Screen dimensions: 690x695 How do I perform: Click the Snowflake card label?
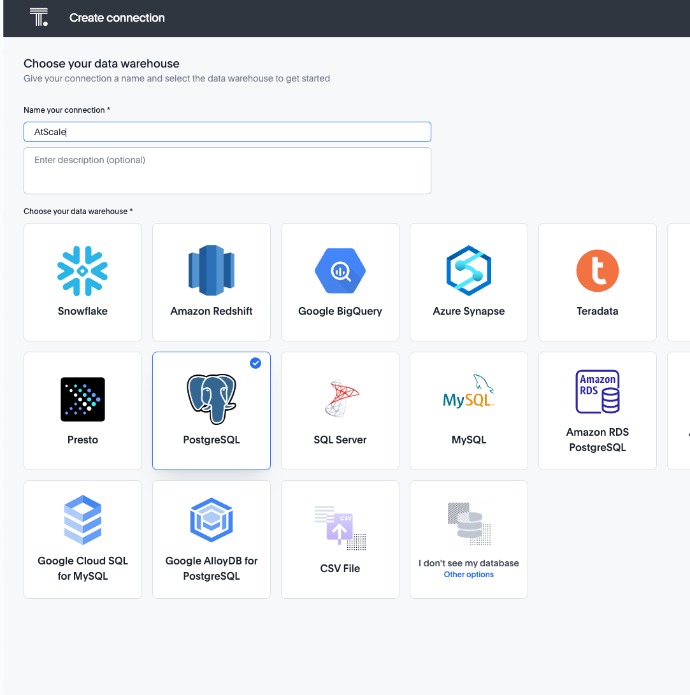pyautogui.click(x=82, y=311)
